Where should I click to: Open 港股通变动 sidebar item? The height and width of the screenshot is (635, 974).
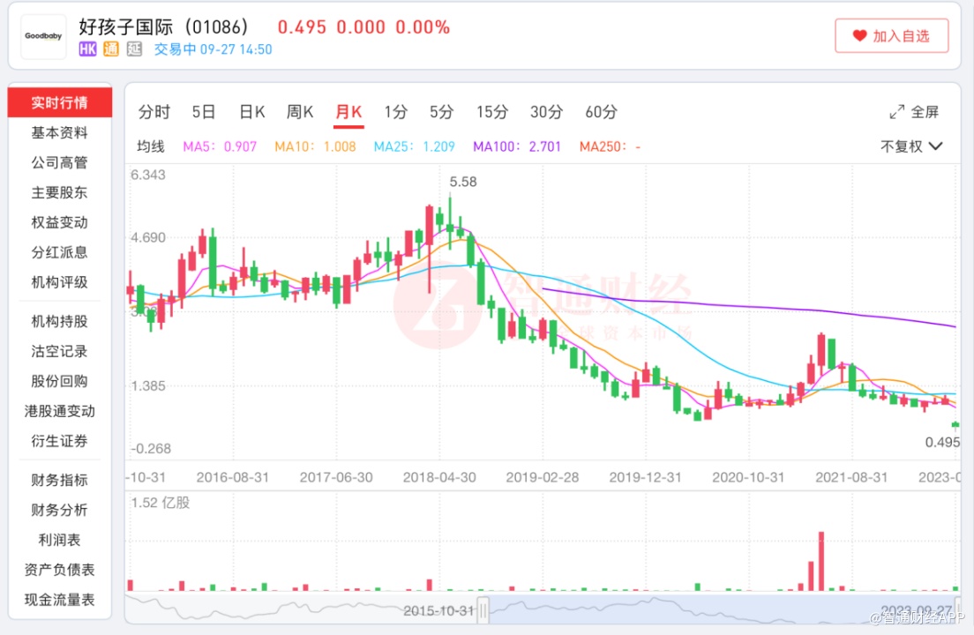60,411
